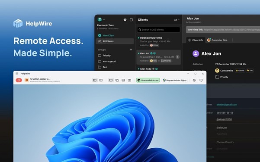260x162 pixels.
Task: Choose the vertical split view icon
Action: tap(129, 80)
